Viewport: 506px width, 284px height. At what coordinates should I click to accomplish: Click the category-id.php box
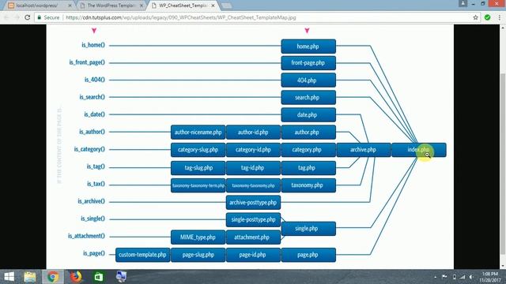click(x=253, y=150)
